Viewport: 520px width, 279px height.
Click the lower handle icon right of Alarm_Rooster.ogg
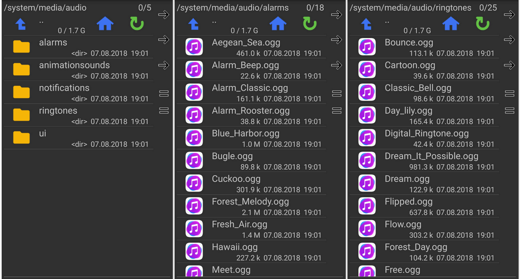pos(337,110)
